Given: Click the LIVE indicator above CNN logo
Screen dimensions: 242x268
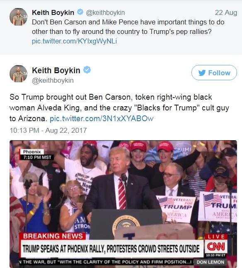Looking at the screenshot, I should click(216, 237).
